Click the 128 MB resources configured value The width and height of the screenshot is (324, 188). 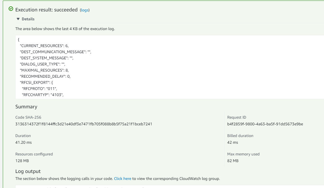[x=22, y=161]
